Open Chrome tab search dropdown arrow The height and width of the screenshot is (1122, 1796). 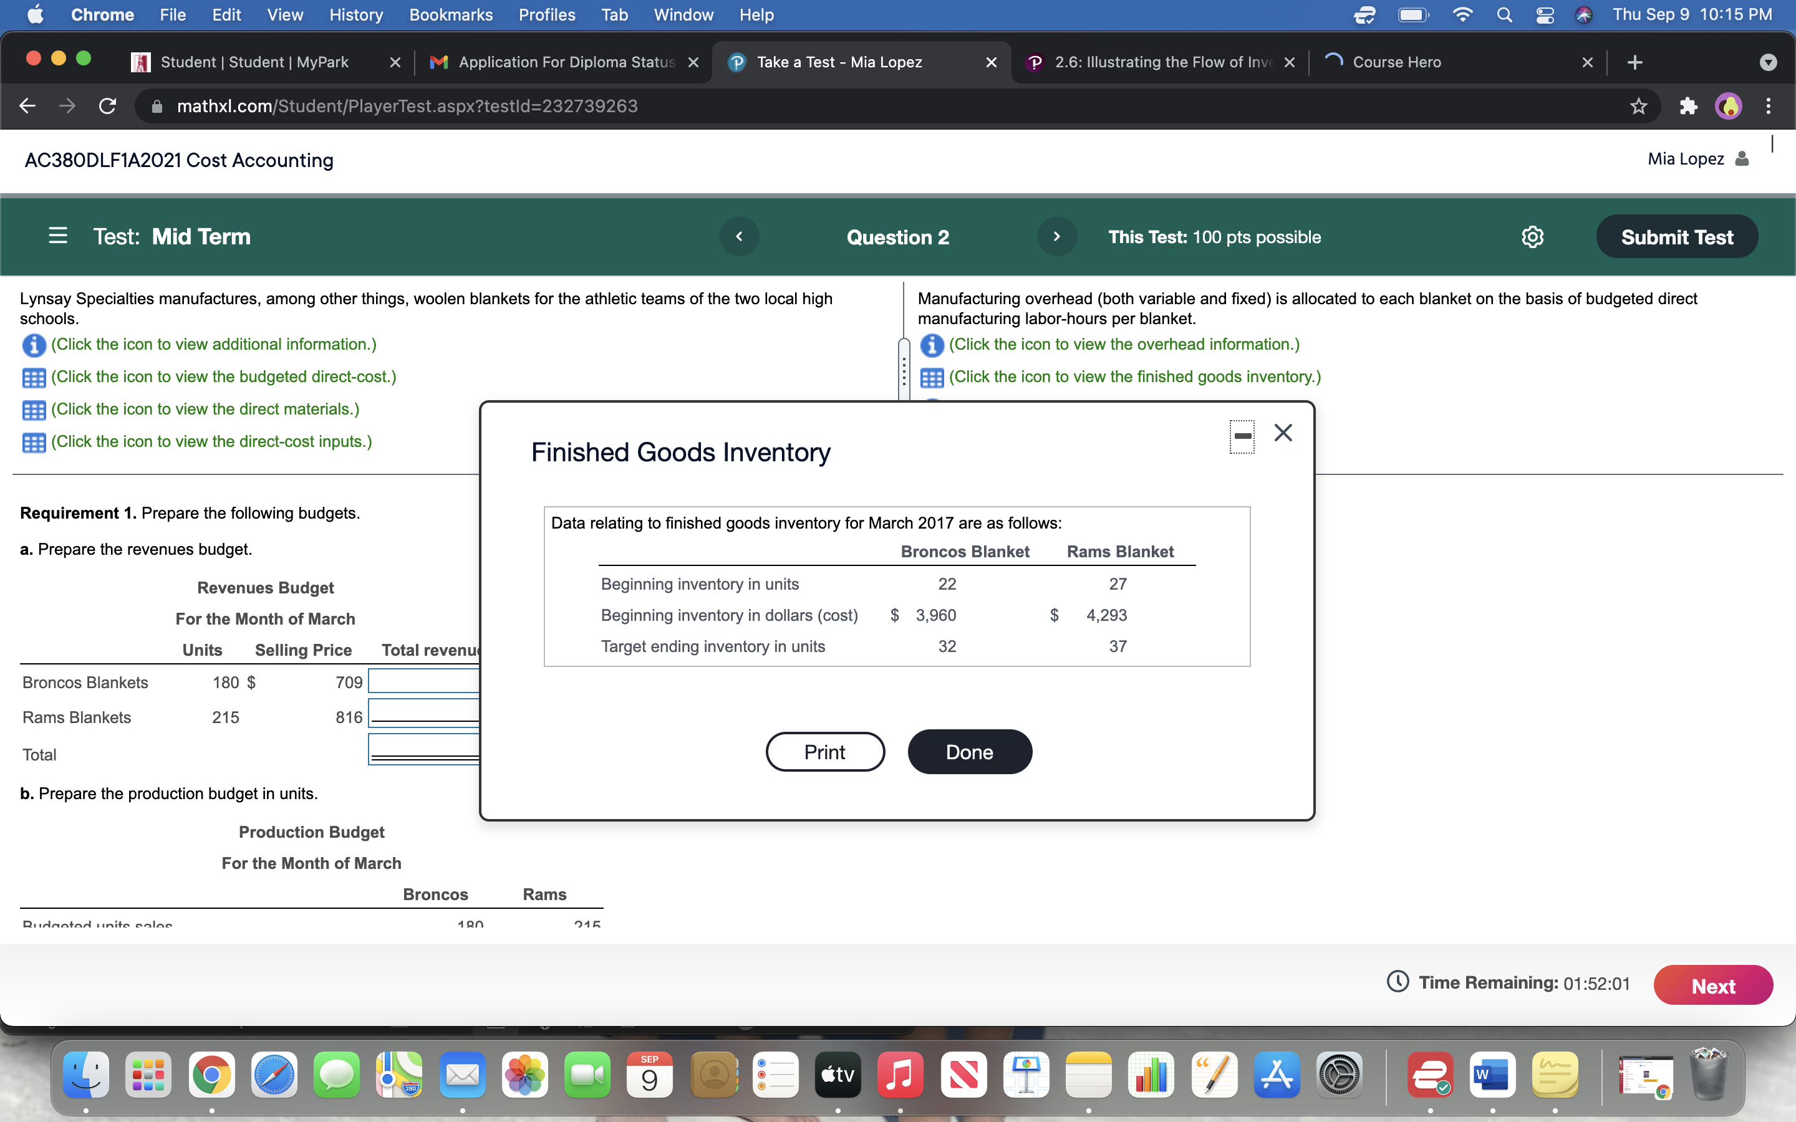point(1769,62)
